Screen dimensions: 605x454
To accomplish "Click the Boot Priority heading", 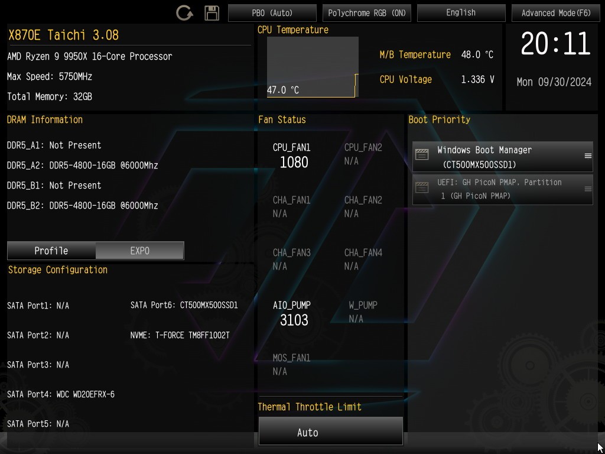I will (440, 119).
